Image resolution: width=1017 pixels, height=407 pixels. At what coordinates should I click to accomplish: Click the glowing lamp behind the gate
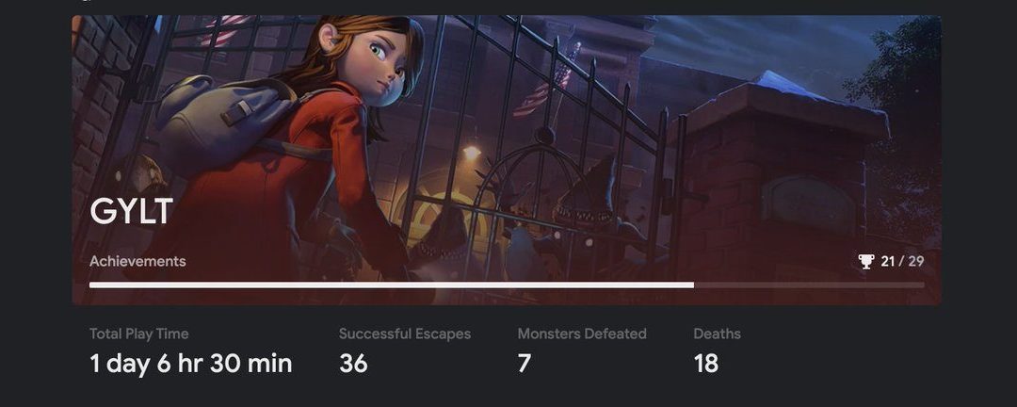click(x=472, y=153)
